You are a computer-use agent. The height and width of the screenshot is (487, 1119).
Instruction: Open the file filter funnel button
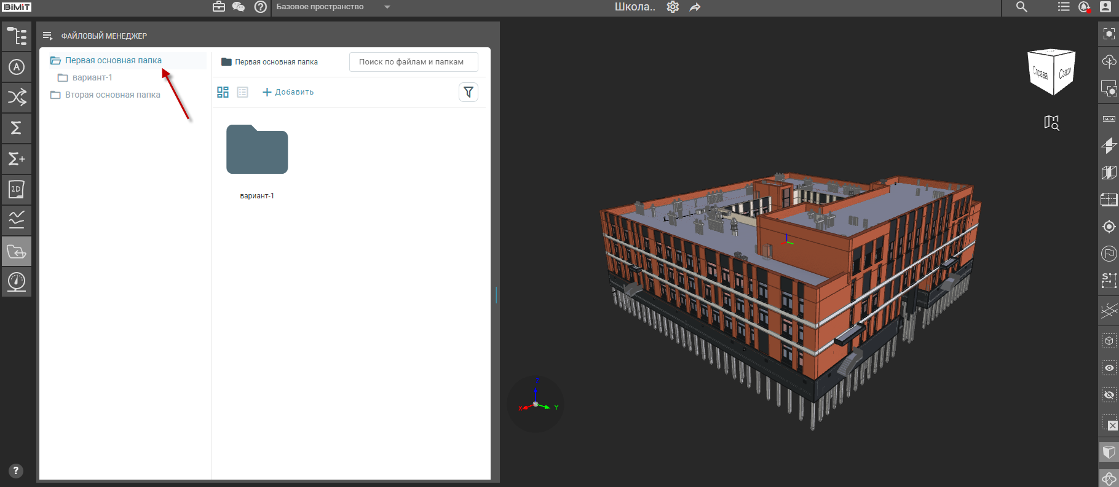pos(469,92)
